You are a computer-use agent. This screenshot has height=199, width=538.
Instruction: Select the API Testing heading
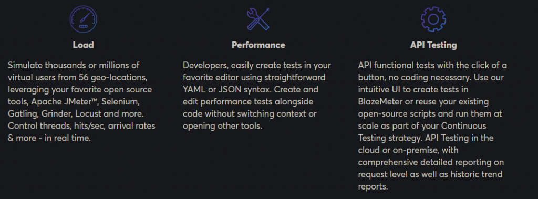point(433,45)
